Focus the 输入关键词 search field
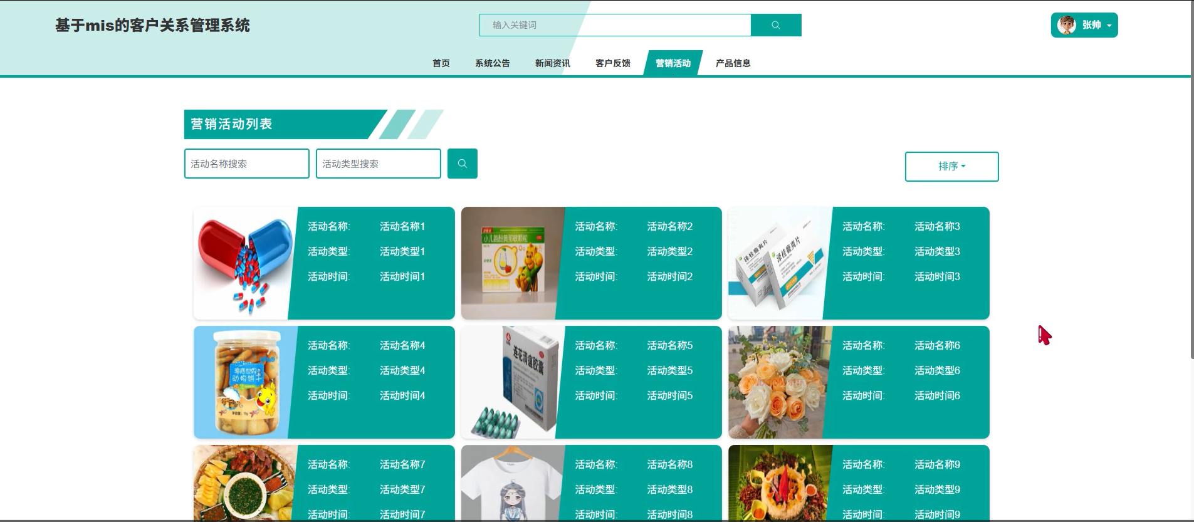 (x=615, y=25)
